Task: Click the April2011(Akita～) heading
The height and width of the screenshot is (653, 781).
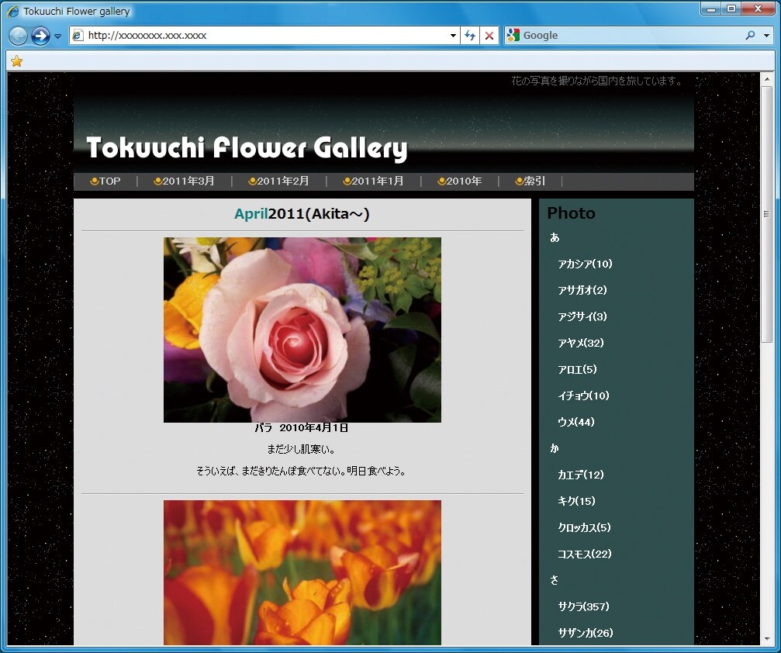Action: click(x=302, y=214)
